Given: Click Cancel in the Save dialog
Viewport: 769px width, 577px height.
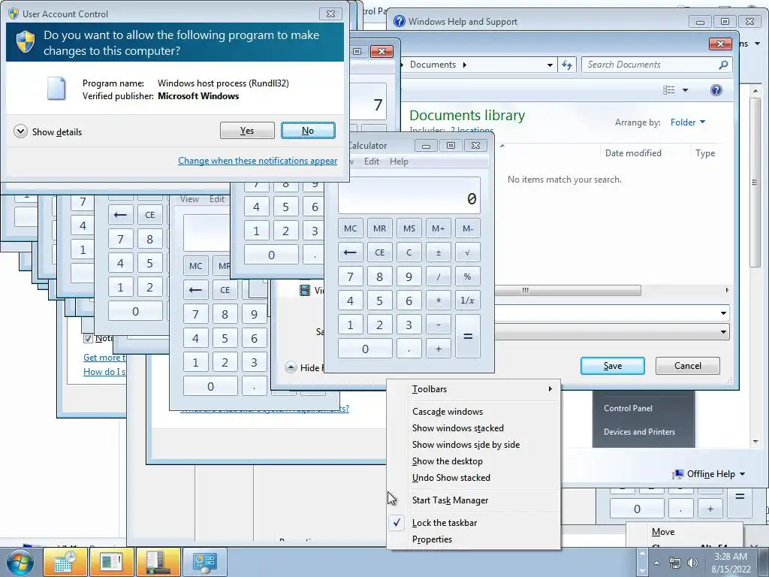Looking at the screenshot, I should pyautogui.click(x=688, y=366).
